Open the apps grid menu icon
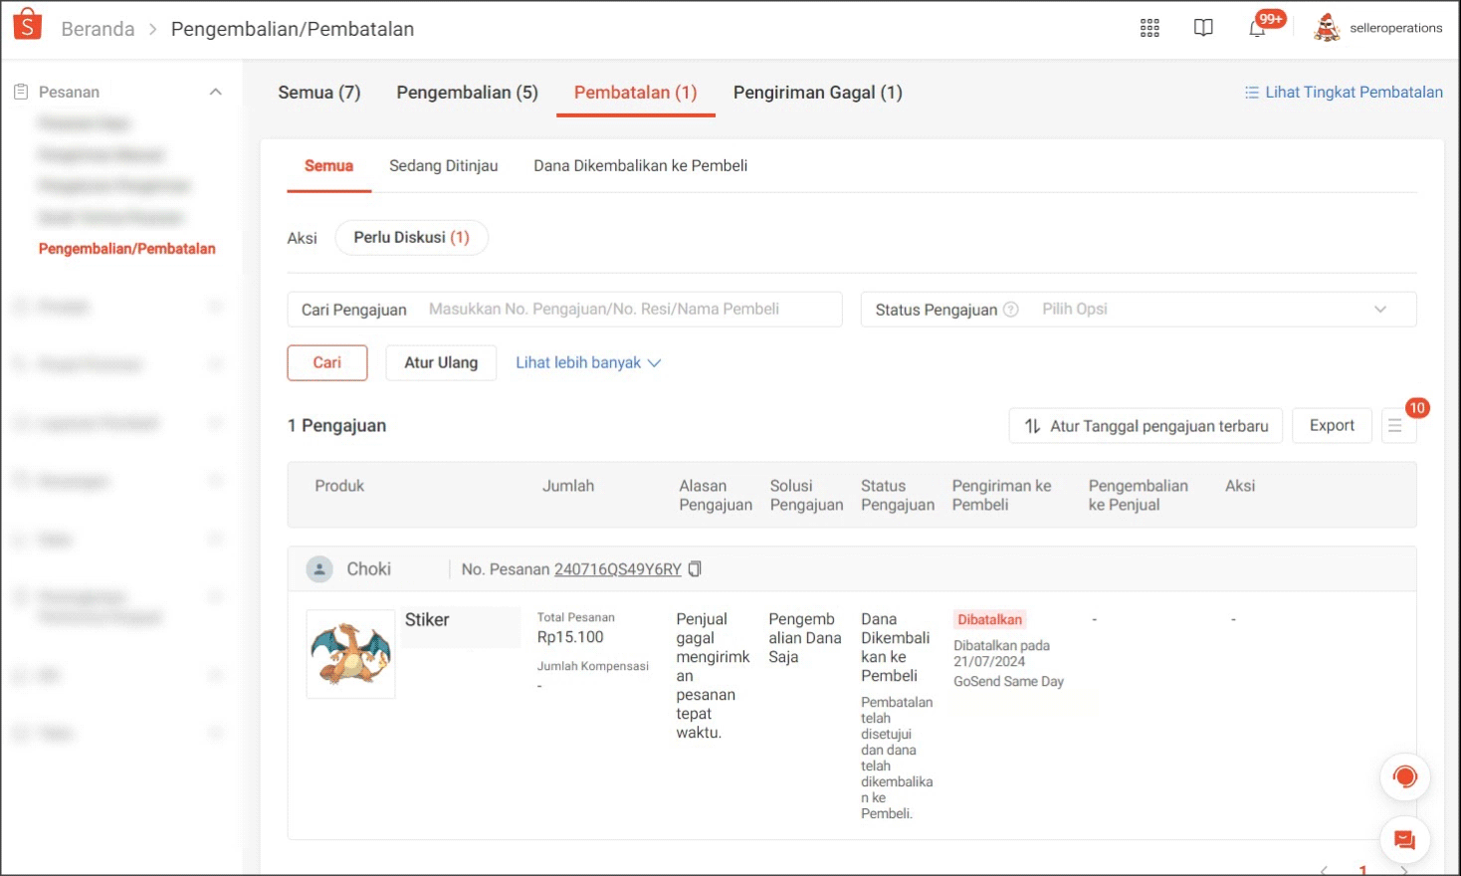The height and width of the screenshot is (876, 1461). point(1149,28)
